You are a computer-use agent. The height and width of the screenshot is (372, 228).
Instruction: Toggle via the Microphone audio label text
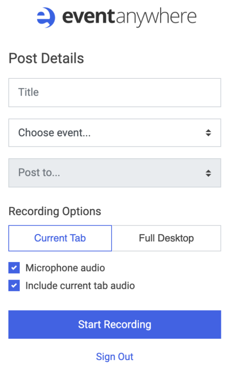[x=65, y=268]
